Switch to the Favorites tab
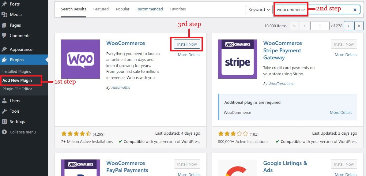Screen dimensions: 366x176 click(x=178, y=9)
